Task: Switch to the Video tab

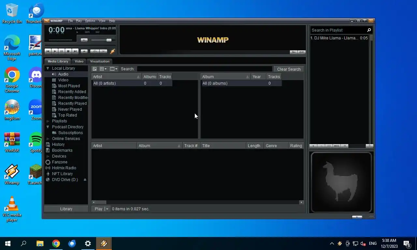Action: tap(79, 61)
